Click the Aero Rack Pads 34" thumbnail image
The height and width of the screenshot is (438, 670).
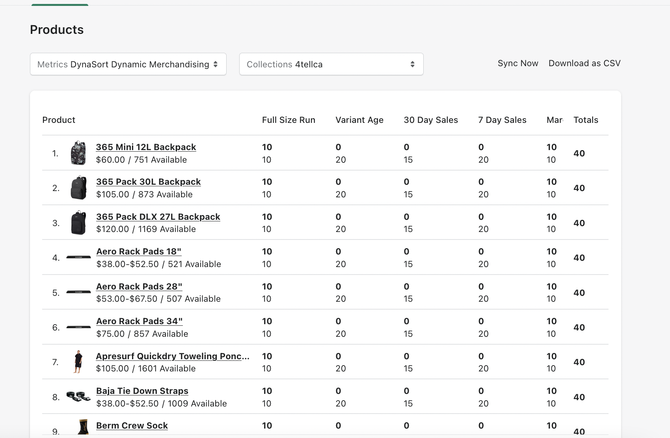(x=78, y=327)
